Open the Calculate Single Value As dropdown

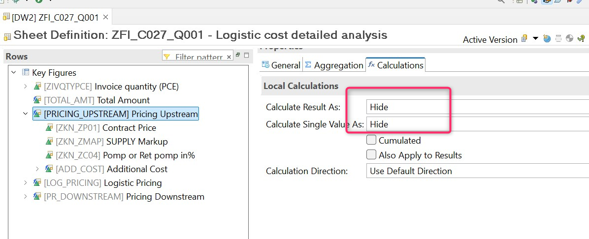pyautogui.click(x=477, y=124)
